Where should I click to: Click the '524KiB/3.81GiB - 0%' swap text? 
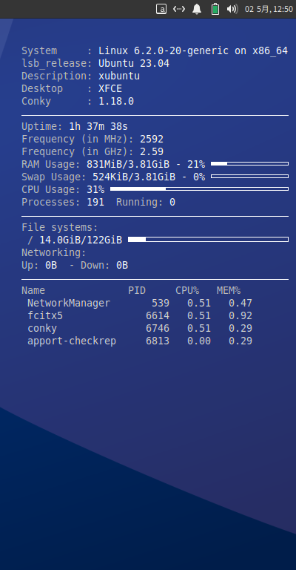pyautogui.click(x=149, y=177)
